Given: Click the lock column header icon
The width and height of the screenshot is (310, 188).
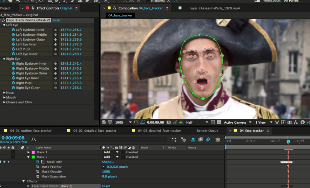Looking at the screenshot, I should point(13,147).
